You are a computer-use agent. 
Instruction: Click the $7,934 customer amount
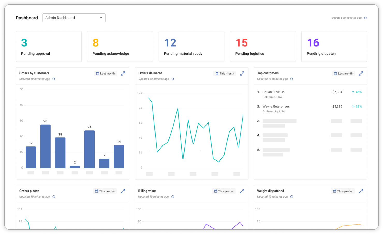tap(337, 92)
